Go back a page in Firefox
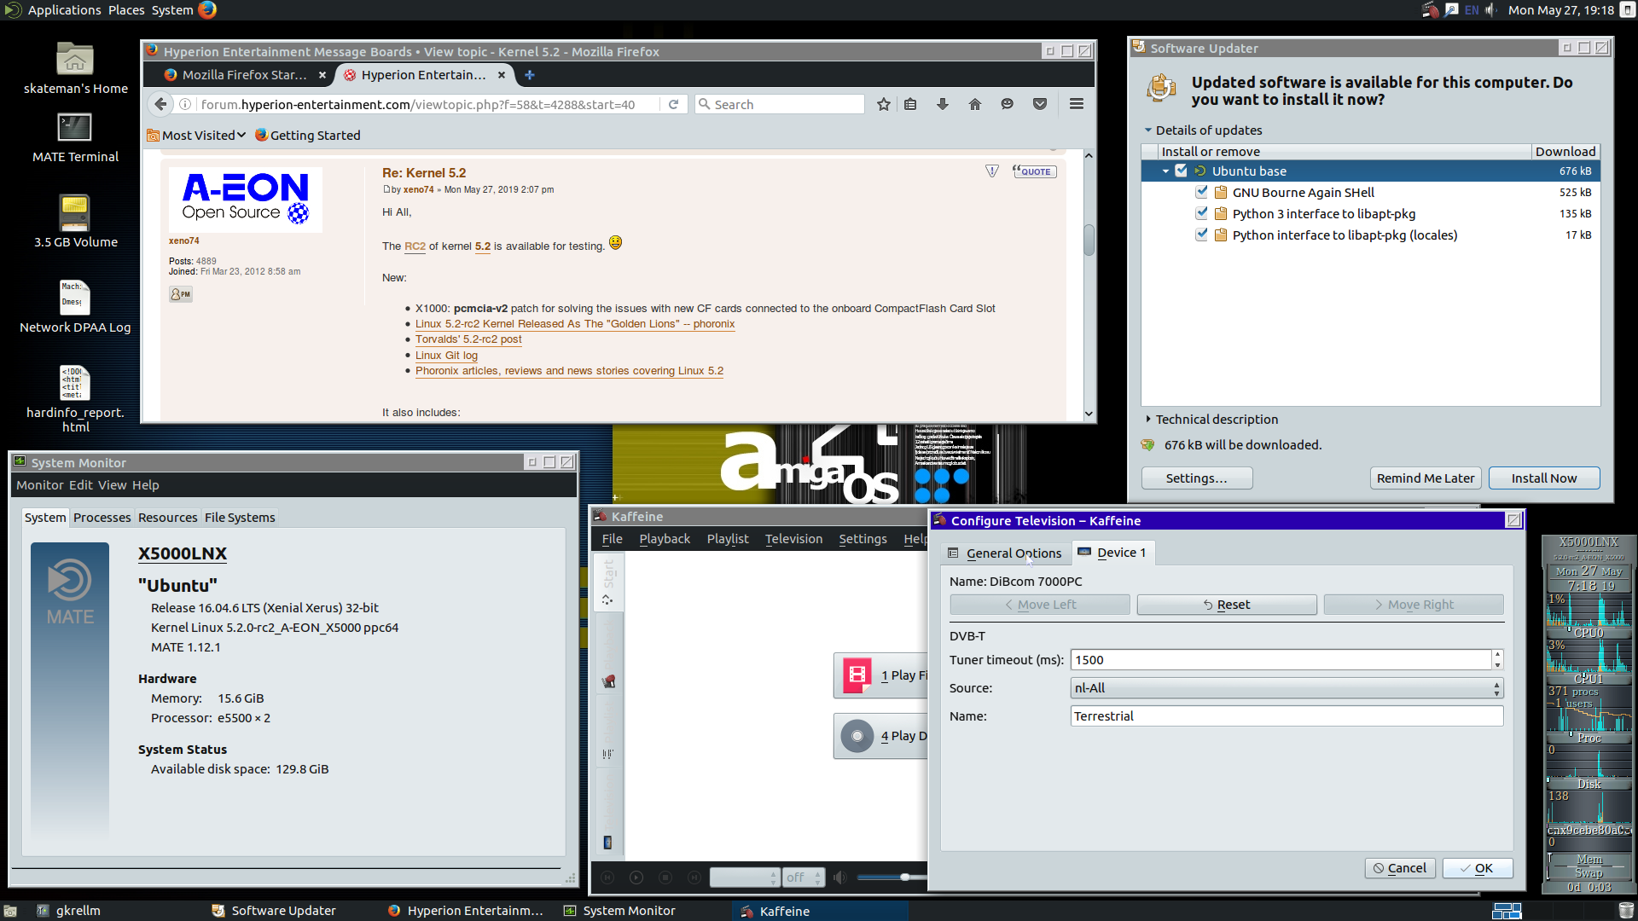Viewport: 1638px width, 921px height. click(160, 104)
